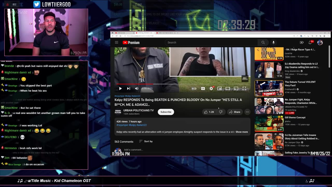The height and width of the screenshot is (187, 332).
Task: Open the Create video icon
Action: point(302,42)
